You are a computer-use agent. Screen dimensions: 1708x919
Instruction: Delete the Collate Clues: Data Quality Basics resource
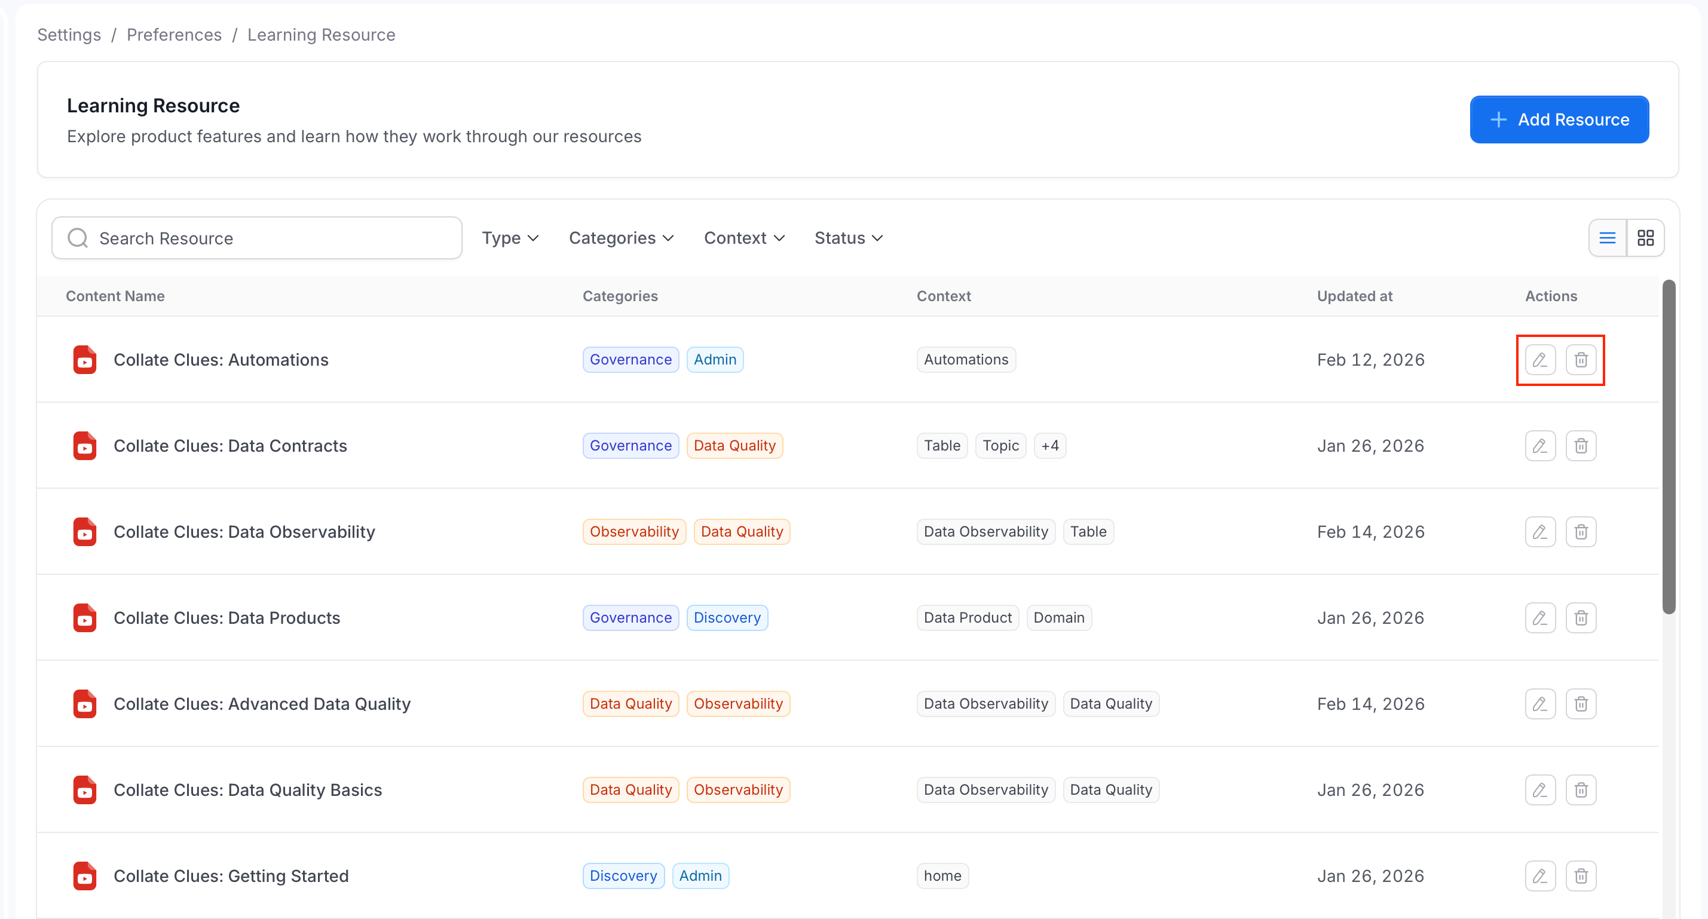point(1581,790)
